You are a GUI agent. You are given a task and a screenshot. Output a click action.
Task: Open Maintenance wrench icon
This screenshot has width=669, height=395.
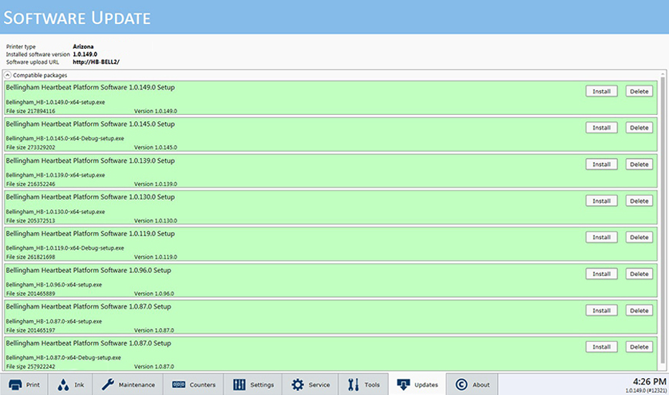(x=108, y=385)
